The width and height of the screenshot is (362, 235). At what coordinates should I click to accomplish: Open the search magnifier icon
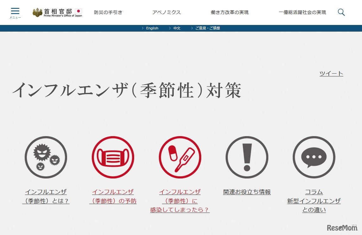click(341, 12)
